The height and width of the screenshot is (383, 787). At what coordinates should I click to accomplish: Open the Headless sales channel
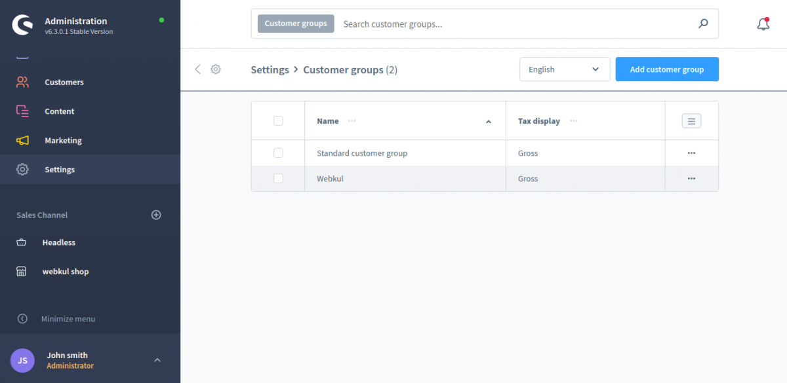pyautogui.click(x=59, y=242)
